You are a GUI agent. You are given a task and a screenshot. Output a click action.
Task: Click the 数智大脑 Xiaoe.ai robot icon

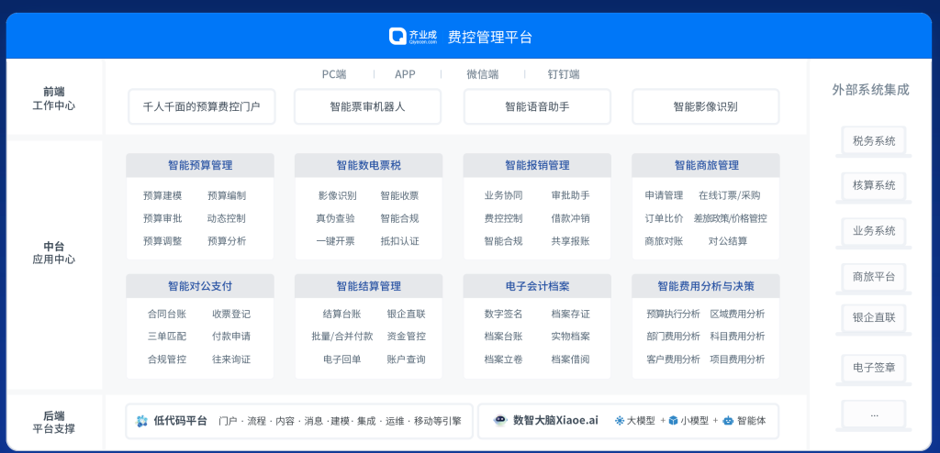500,421
